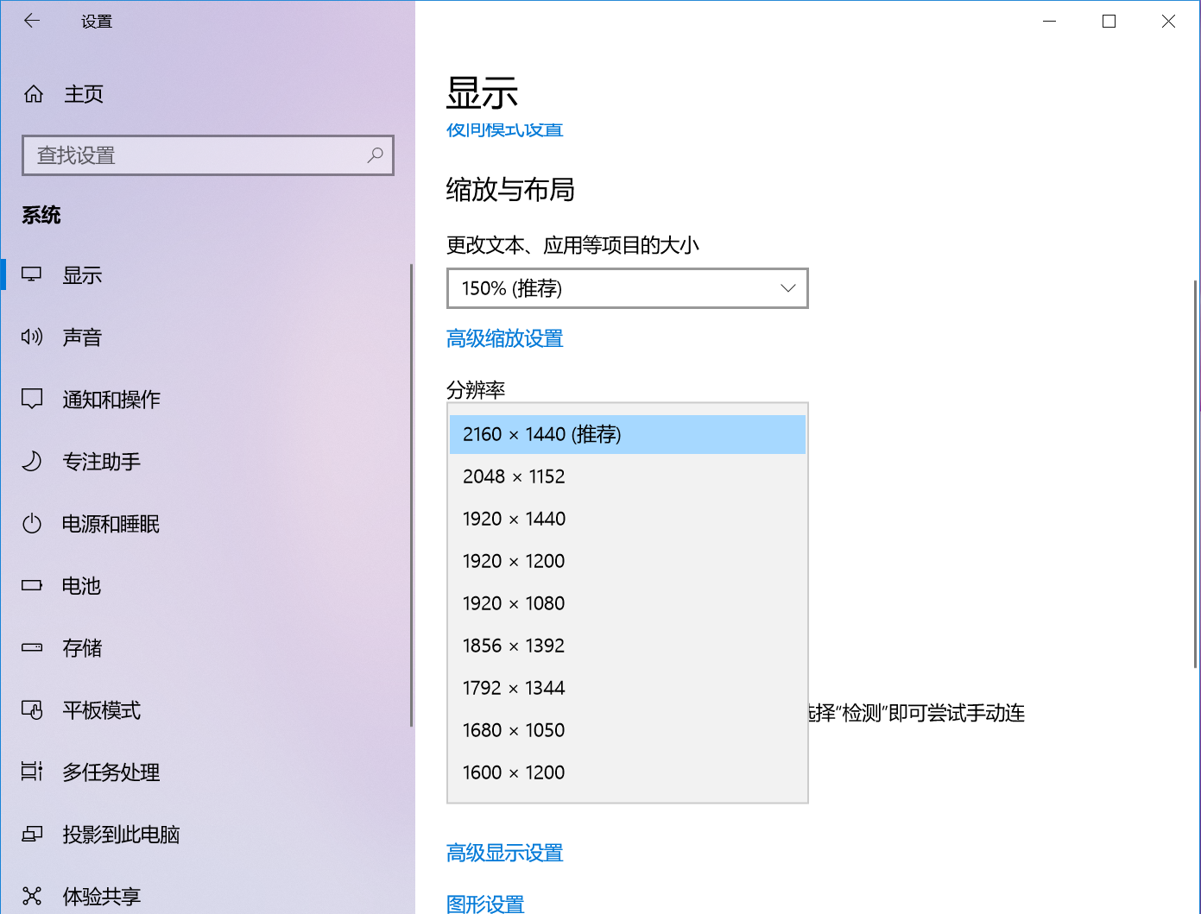
Task: Open 高级缩放设置 link
Action: [504, 338]
